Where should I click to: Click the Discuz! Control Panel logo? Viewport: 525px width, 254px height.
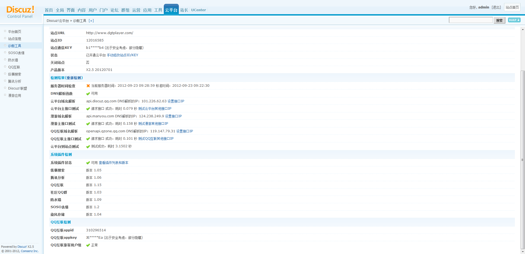20,12
